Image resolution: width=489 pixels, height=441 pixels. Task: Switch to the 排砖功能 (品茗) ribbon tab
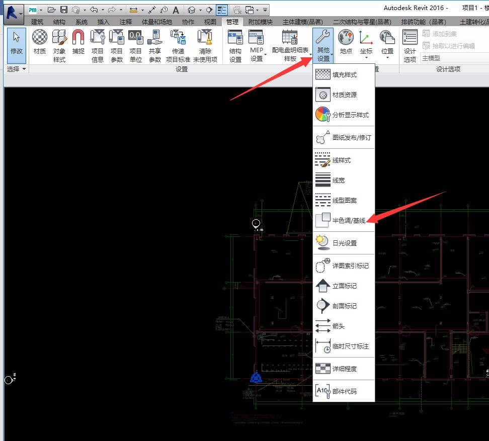coord(424,22)
